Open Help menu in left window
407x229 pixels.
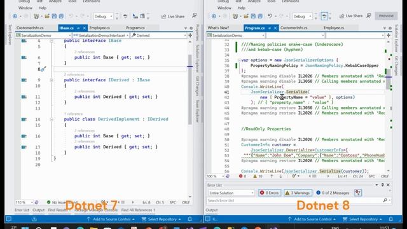click(43, 8)
